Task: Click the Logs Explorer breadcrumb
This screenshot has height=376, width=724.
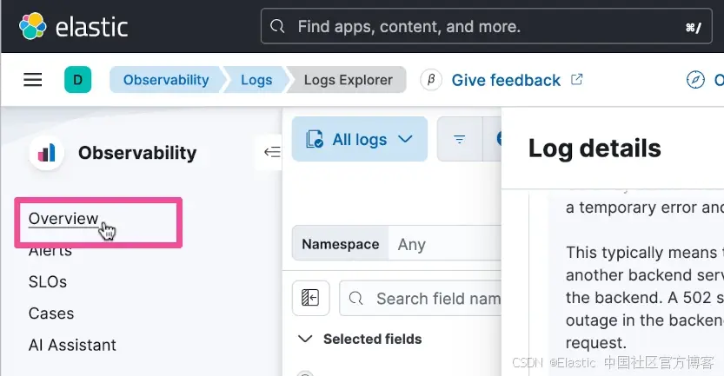Action: tap(349, 80)
